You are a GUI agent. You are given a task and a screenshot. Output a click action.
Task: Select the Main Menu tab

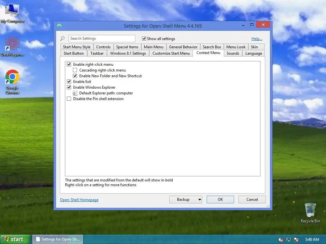click(x=154, y=47)
